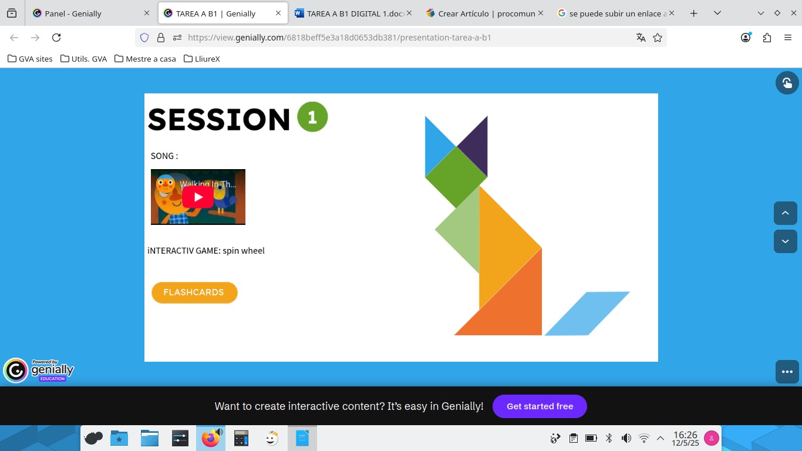Click the Get started free button
802x451 pixels.
(539, 406)
